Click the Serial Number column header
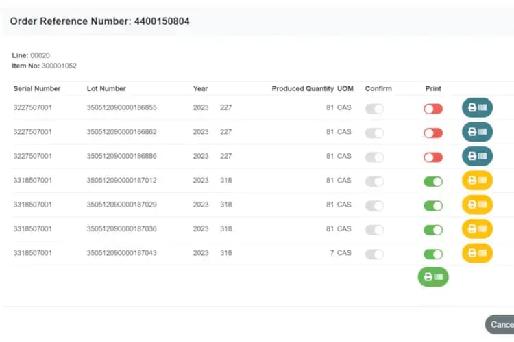The height and width of the screenshot is (342, 514). pyautogui.click(x=37, y=88)
